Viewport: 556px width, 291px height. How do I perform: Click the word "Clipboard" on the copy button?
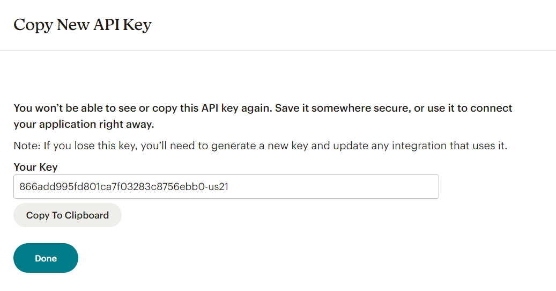pos(87,215)
